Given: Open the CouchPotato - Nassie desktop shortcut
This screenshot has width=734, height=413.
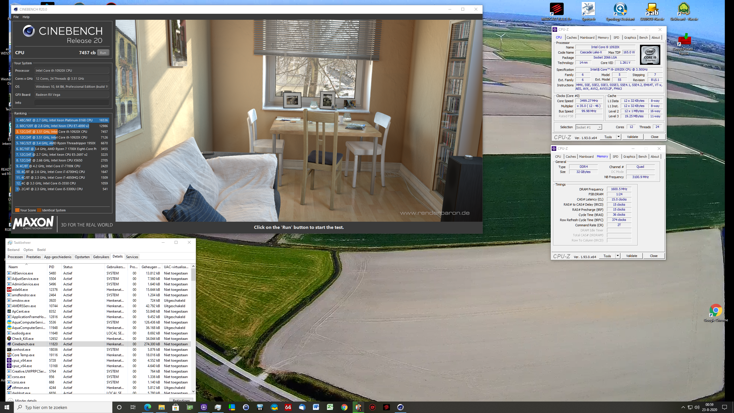Looking at the screenshot, I should point(684,44).
